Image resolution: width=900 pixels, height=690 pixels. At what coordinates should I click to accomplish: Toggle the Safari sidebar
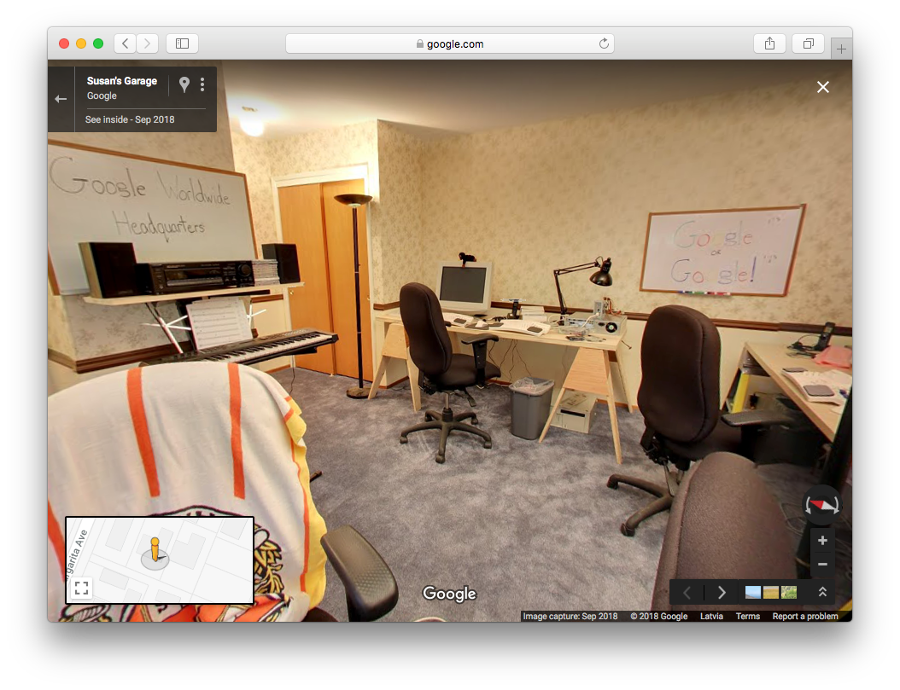[182, 43]
